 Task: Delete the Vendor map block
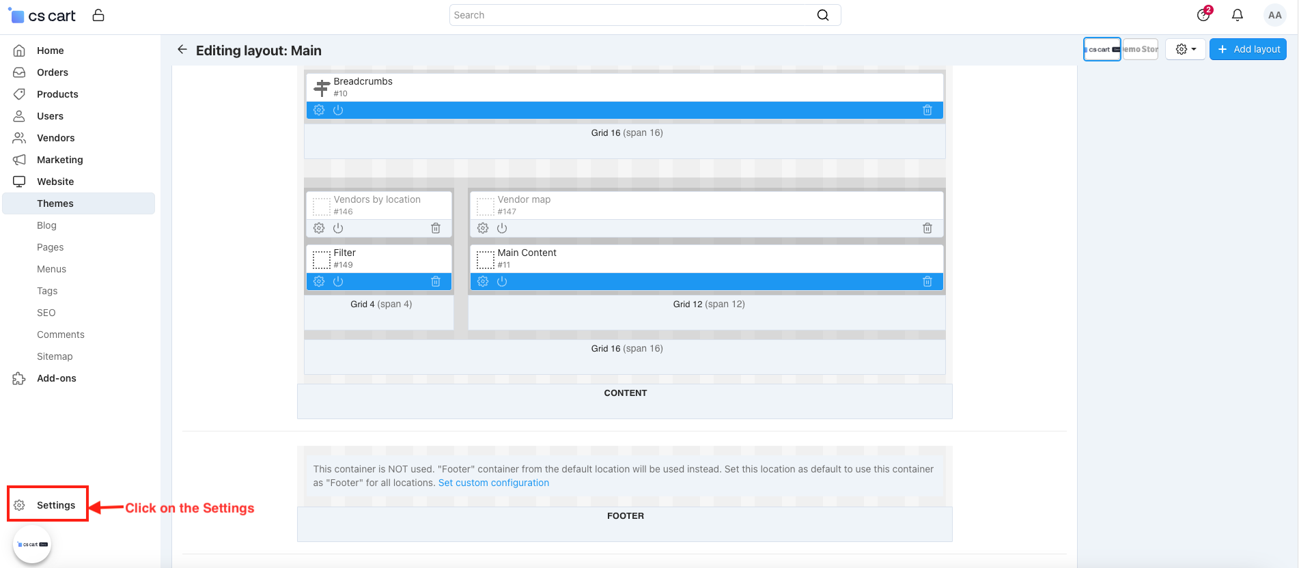927,228
